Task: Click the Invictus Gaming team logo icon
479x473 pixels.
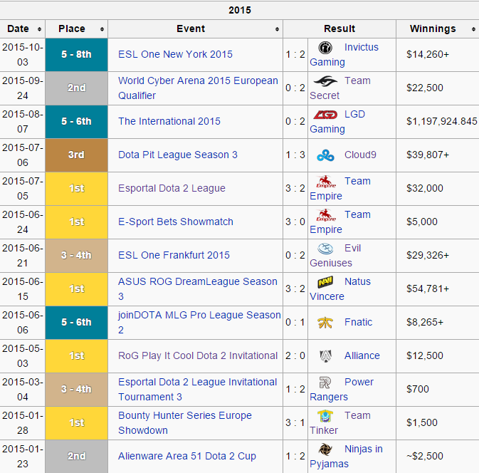Action: (x=325, y=47)
